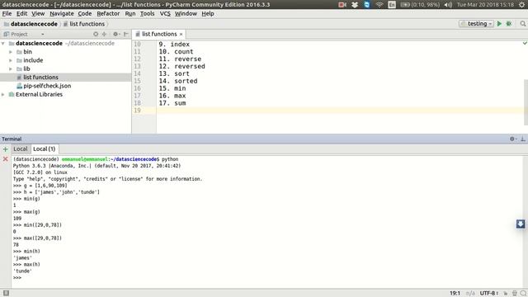Click the 19:1 cursor position indicator

point(455,294)
